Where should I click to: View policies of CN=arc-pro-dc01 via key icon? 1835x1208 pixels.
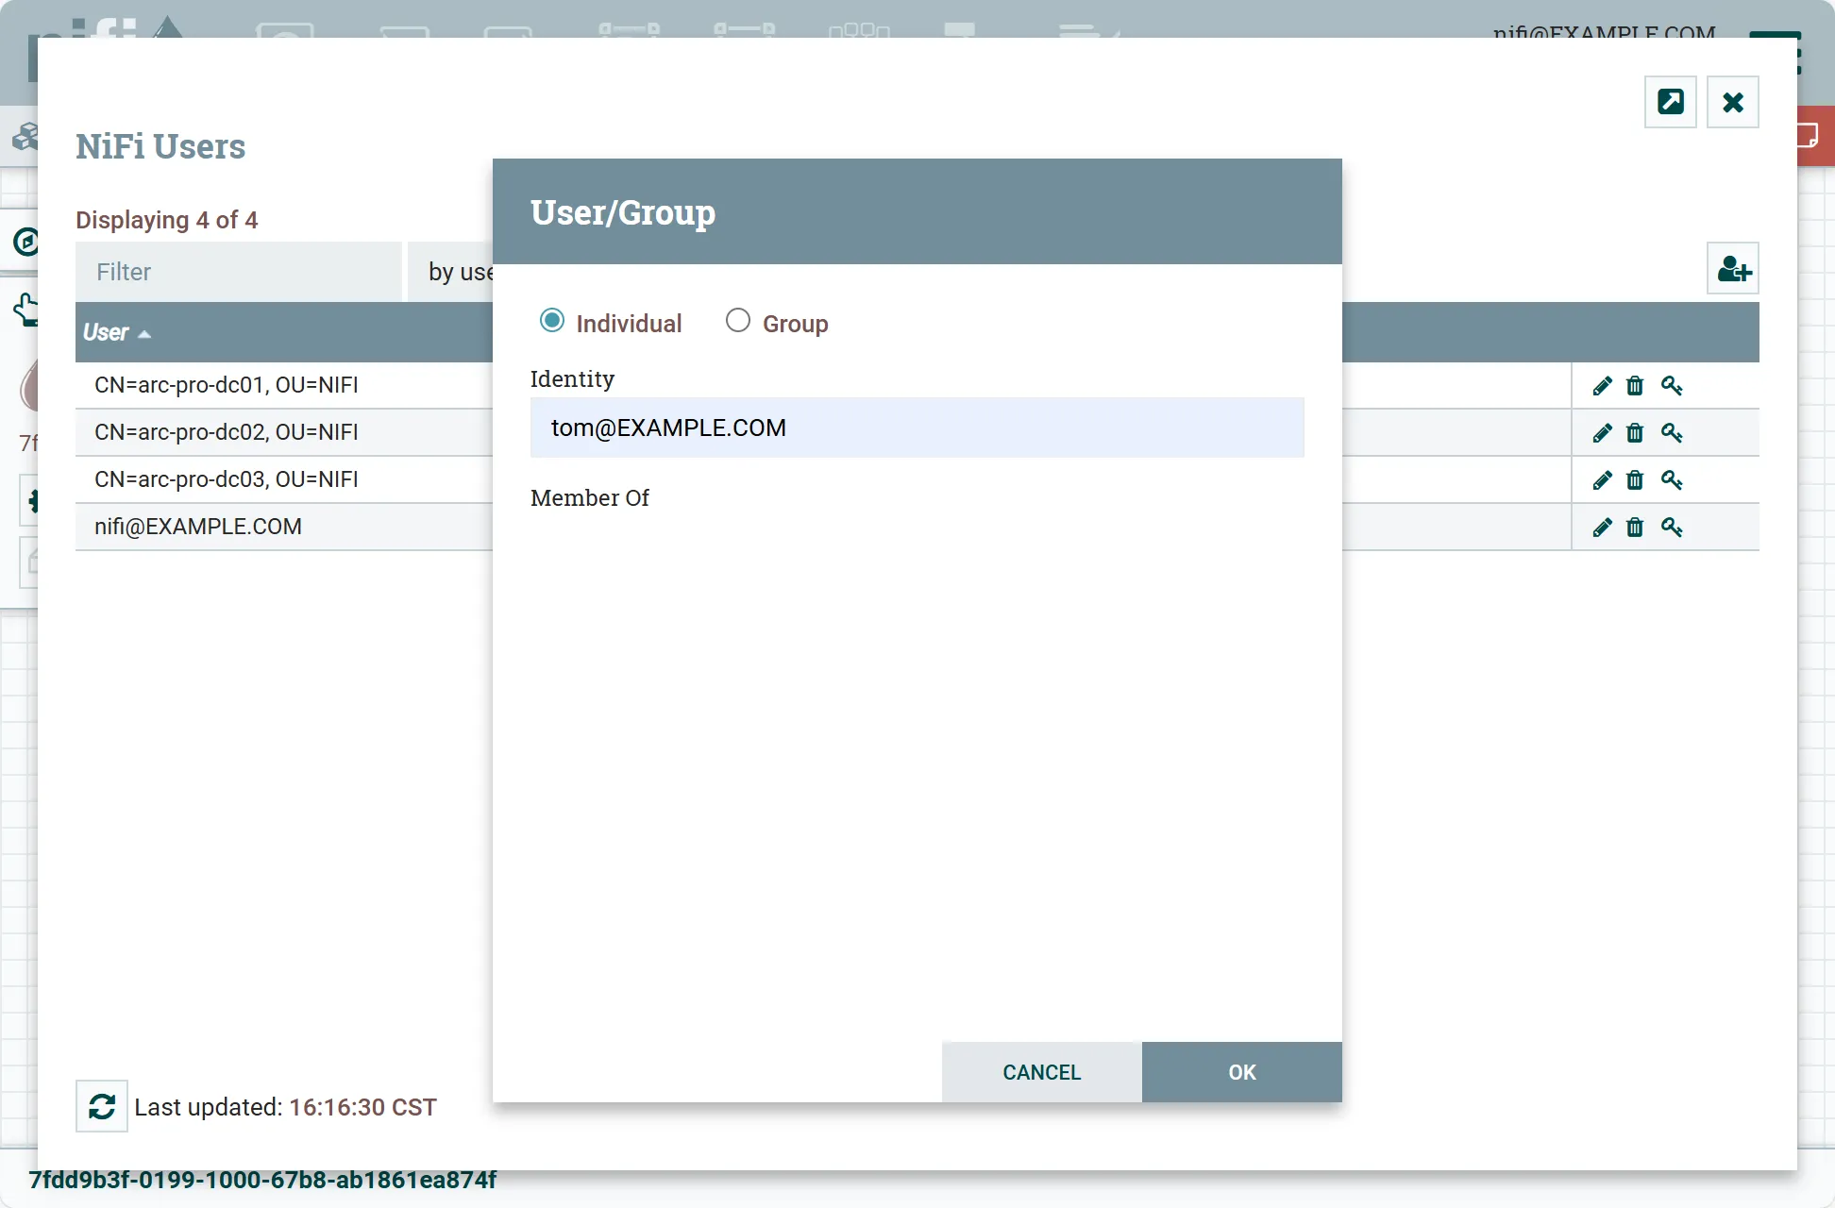pos(1672,386)
